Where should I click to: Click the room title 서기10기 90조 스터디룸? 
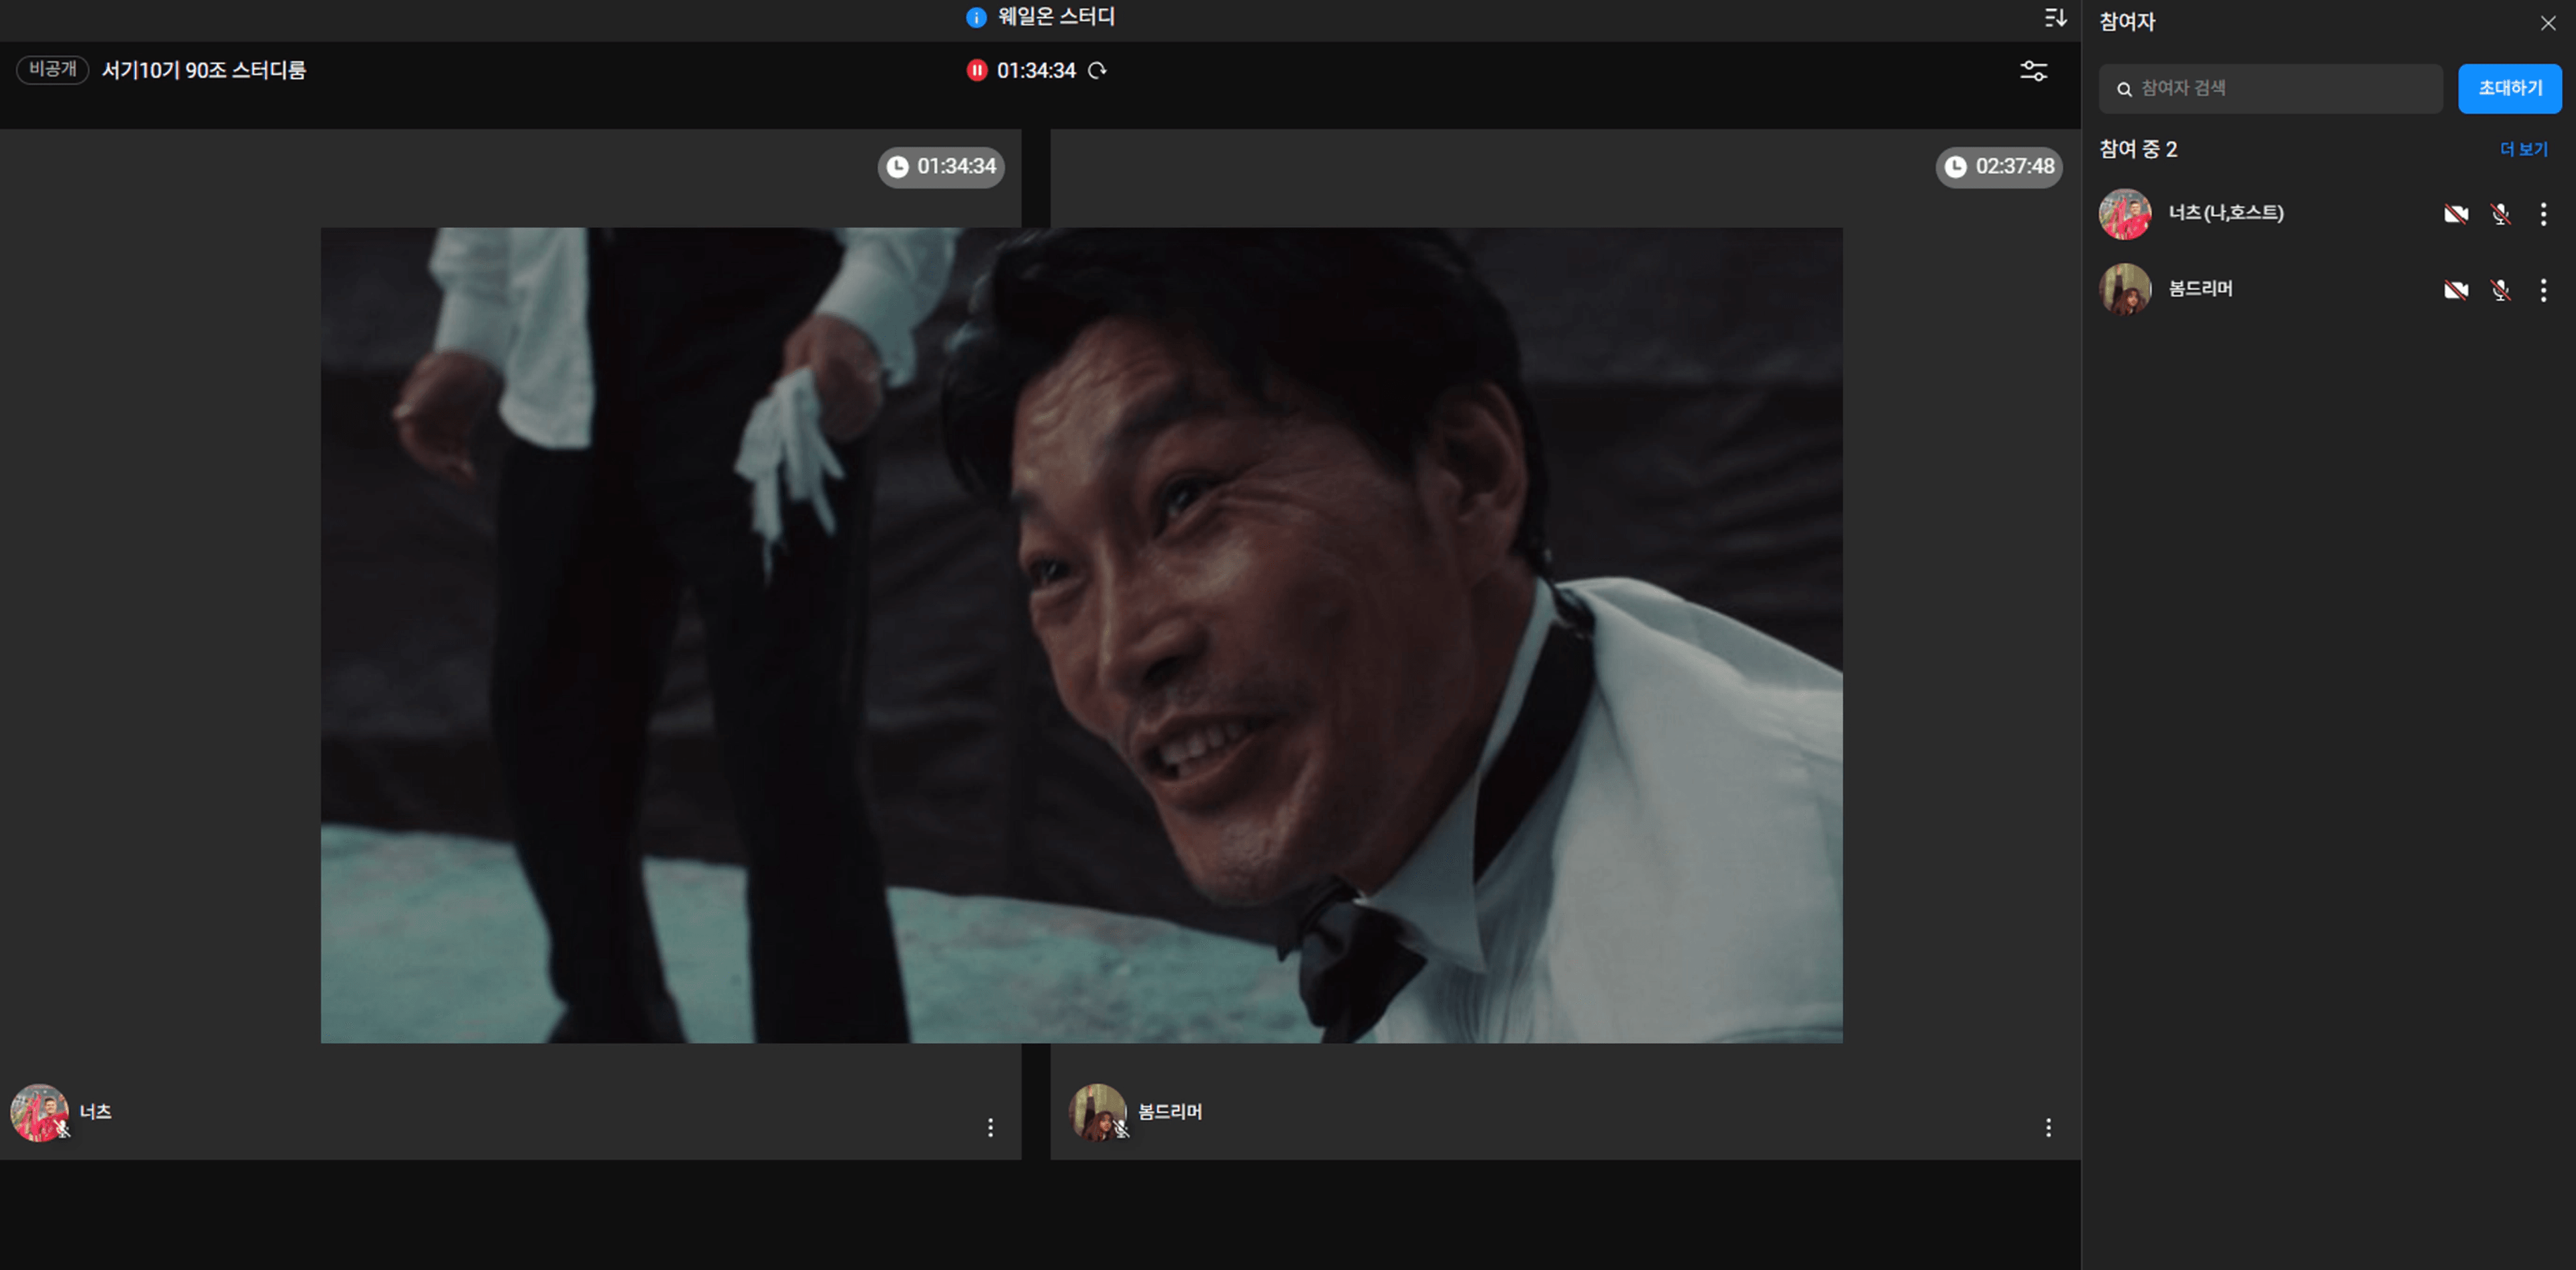click(204, 70)
